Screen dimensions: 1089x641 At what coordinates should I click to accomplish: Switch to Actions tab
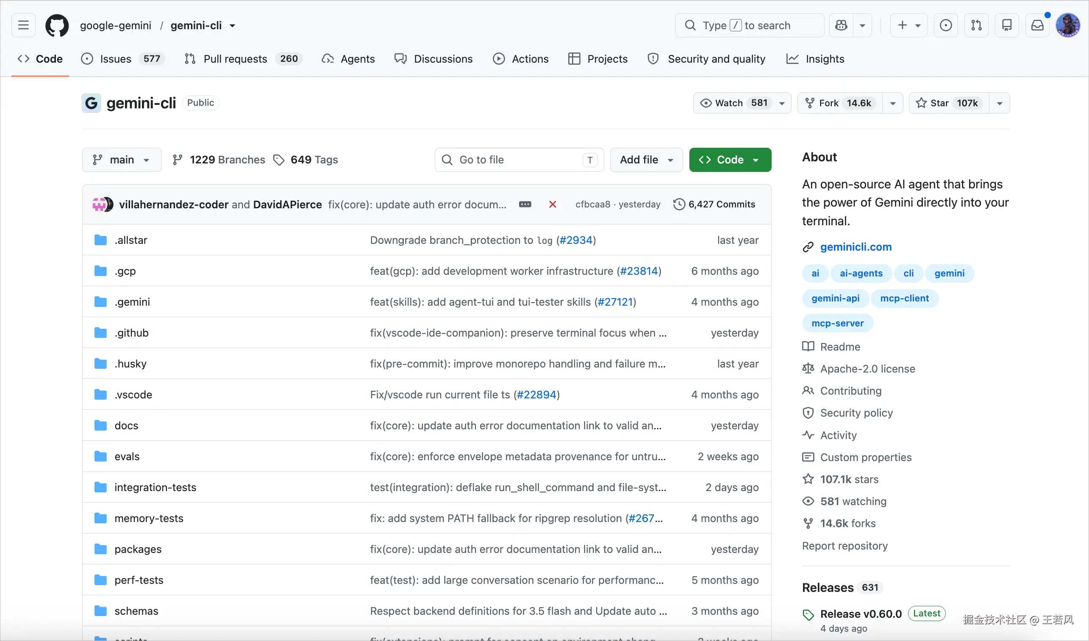click(x=521, y=59)
